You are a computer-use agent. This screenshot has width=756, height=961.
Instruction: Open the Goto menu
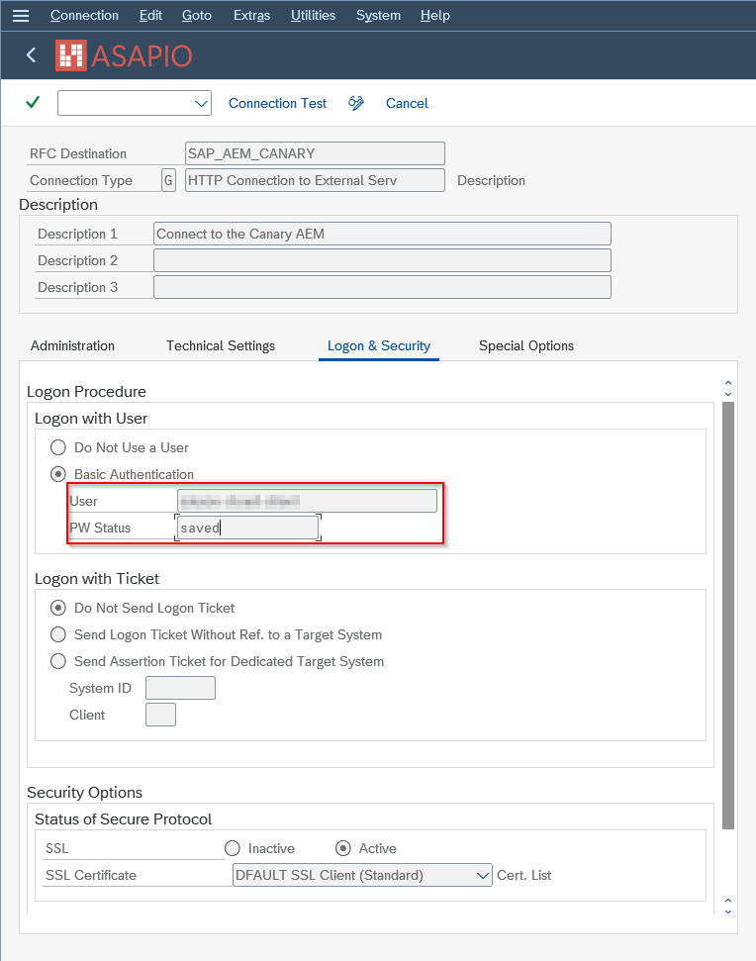click(x=197, y=15)
